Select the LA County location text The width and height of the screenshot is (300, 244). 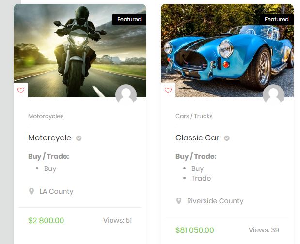coord(56,191)
